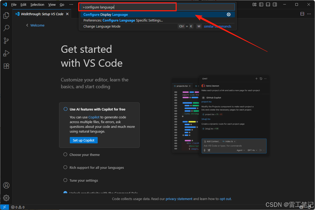Open the Search view in activity bar
This screenshot has height=210, width=315.
point(6,28)
